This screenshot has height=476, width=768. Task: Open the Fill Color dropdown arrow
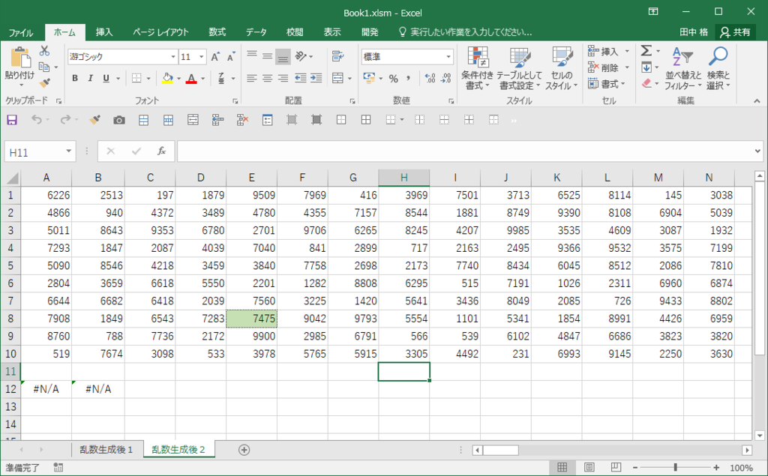click(x=178, y=79)
